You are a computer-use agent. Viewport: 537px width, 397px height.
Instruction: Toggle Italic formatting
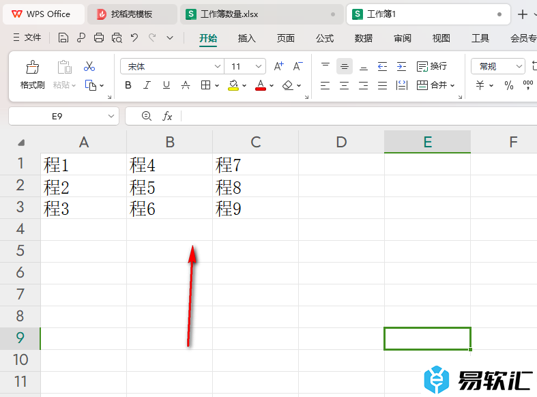click(147, 85)
